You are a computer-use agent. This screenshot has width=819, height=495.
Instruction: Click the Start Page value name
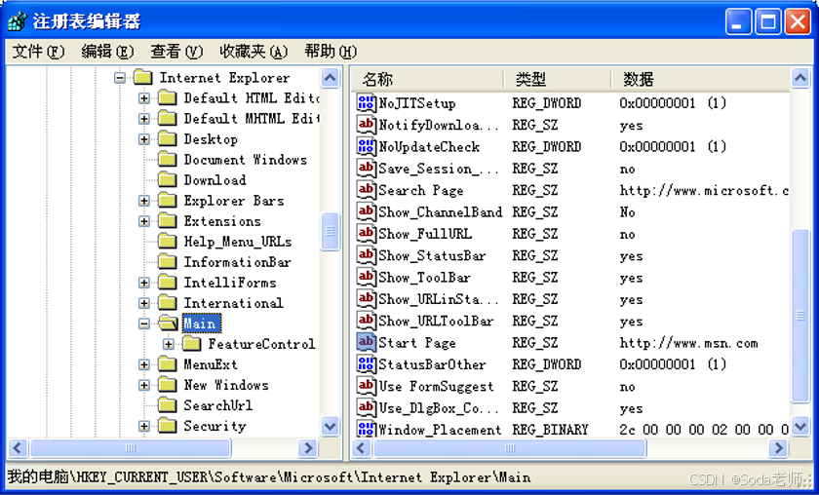click(417, 343)
